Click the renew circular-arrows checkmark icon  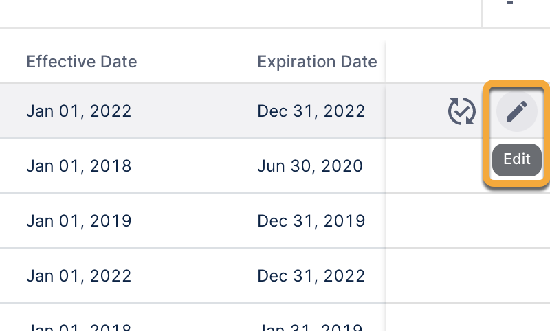pyautogui.click(x=462, y=111)
